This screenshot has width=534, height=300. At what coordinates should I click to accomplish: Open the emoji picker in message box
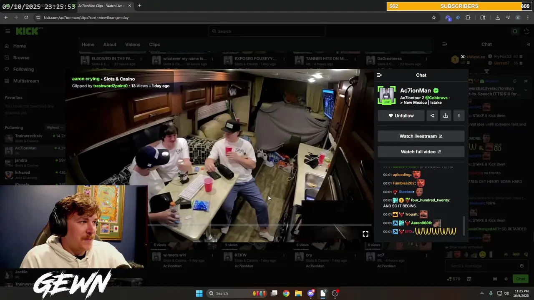tap(521, 266)
